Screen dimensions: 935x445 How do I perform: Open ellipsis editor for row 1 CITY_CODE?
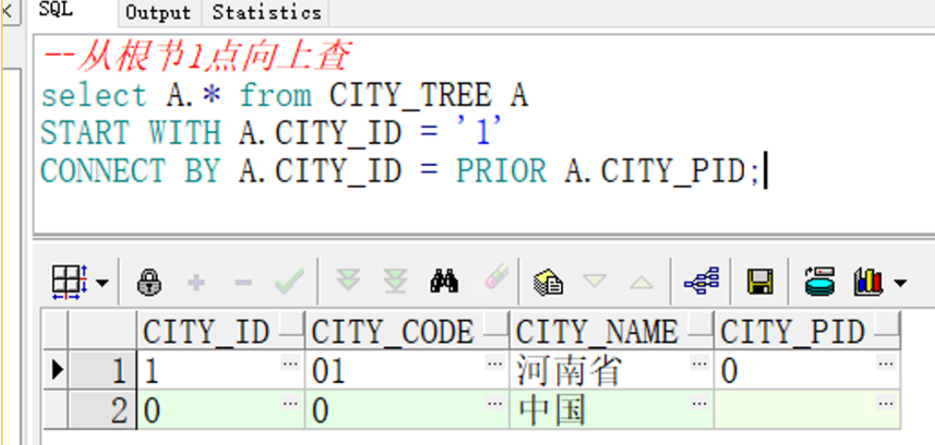(x=494, y=362)
